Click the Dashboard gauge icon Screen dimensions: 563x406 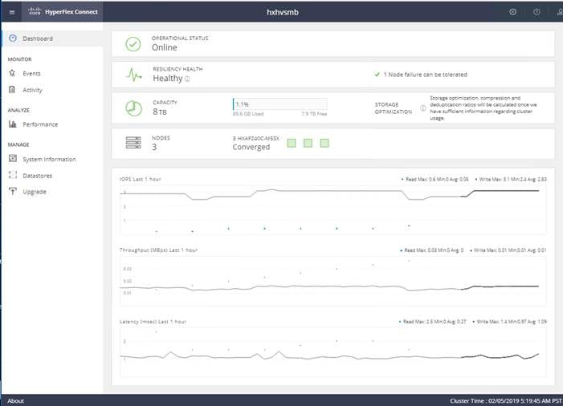pos(13,38)
